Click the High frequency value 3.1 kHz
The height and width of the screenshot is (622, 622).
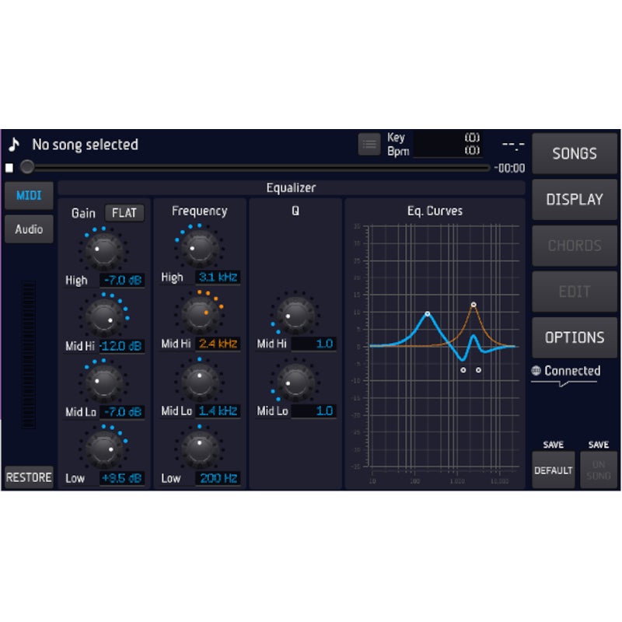click(218, 277)
